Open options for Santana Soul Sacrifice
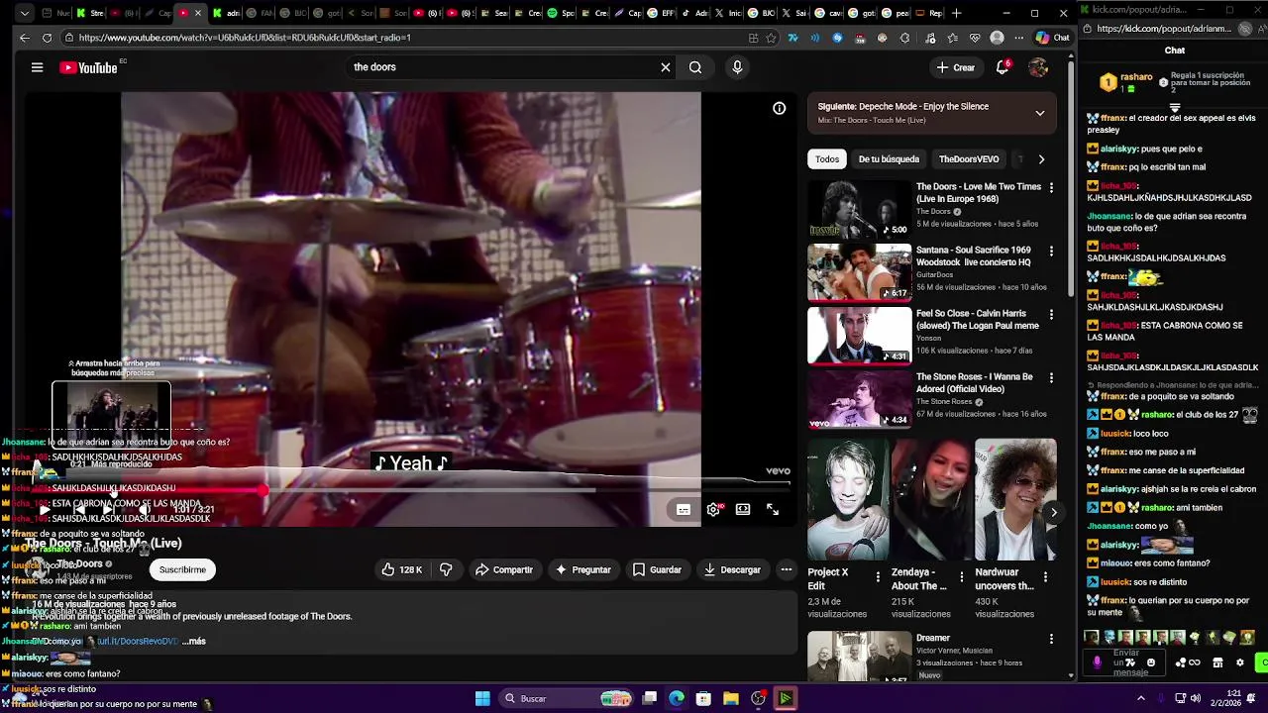 tap(1051, 251)
